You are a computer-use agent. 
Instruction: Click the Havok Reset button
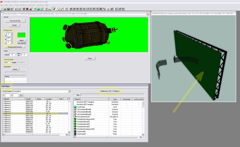15,25
